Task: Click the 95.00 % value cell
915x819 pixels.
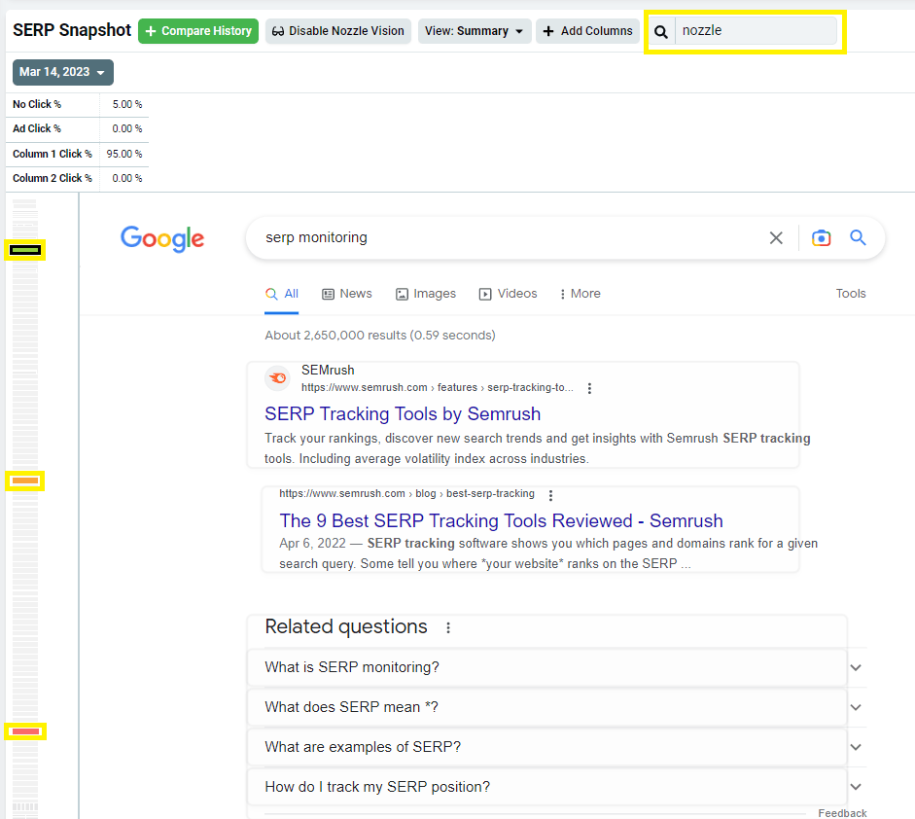Action: [124, 154]
